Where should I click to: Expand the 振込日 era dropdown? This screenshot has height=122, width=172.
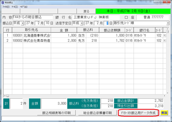tap(23, 23)
